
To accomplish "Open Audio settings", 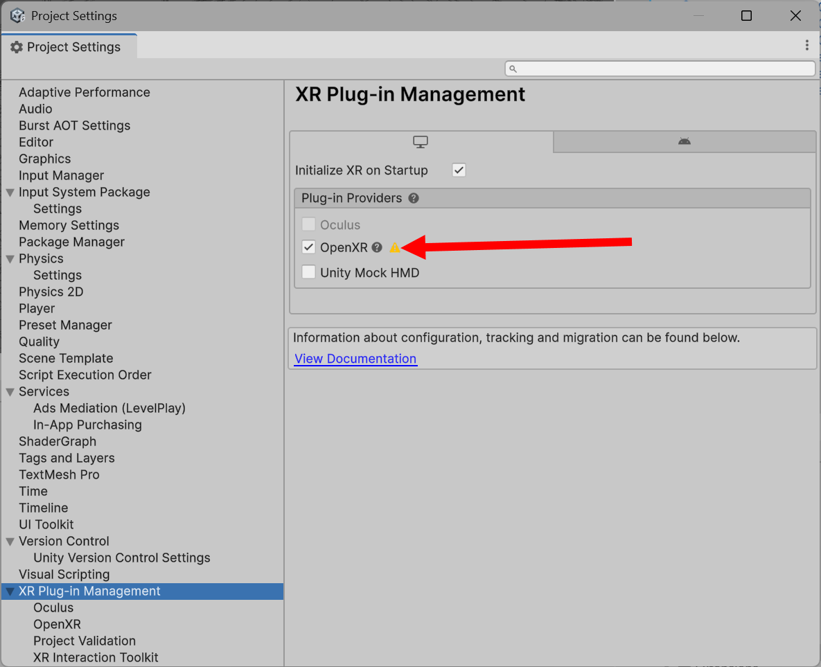I will coord(35,109).
